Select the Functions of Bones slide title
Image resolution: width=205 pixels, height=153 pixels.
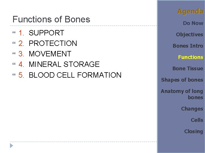click(x=51, y=19)
